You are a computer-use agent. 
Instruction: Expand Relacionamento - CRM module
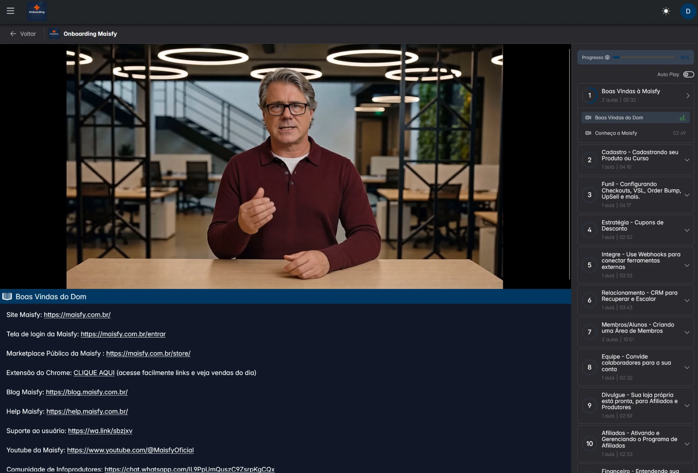click(687, 300)
